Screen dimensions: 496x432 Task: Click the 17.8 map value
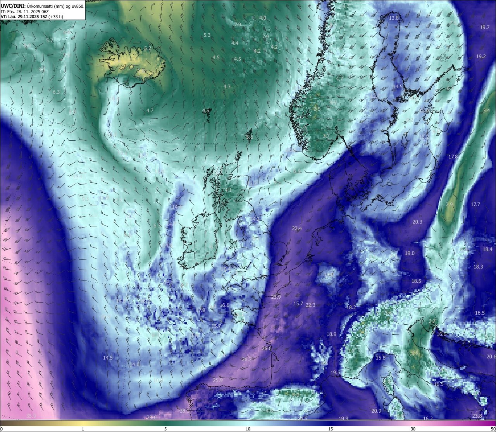[453, 157]
